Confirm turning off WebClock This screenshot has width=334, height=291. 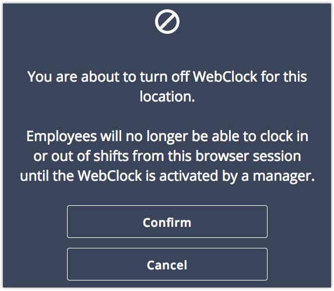tap(167, 222)
